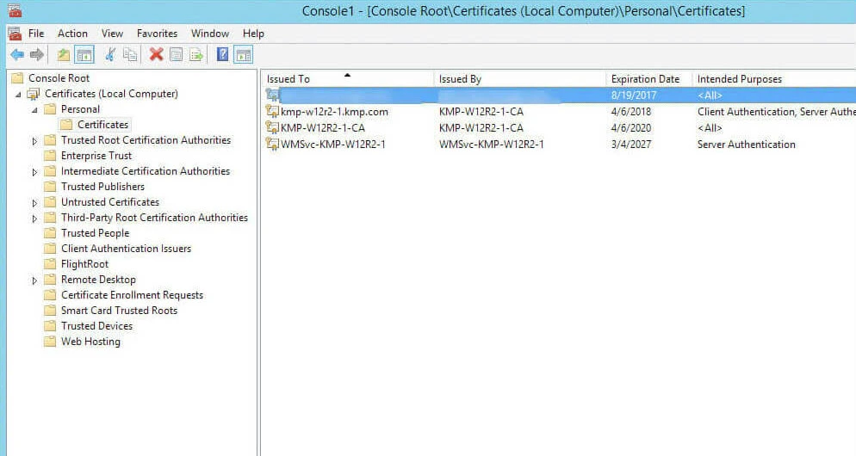Click the Up One Level toolbar icon
The image size is (856, 456).
pos(64,54)
